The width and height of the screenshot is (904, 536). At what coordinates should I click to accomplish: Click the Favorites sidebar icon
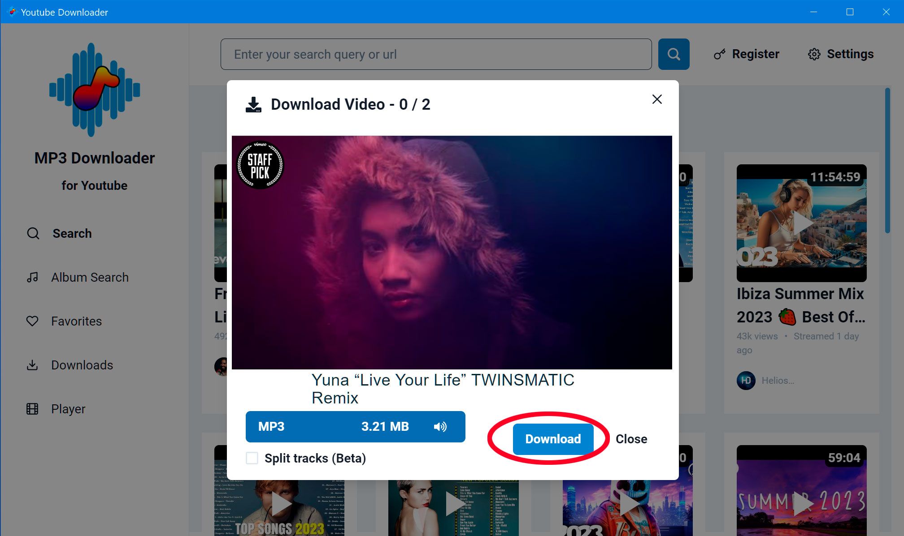pos(33,321)
